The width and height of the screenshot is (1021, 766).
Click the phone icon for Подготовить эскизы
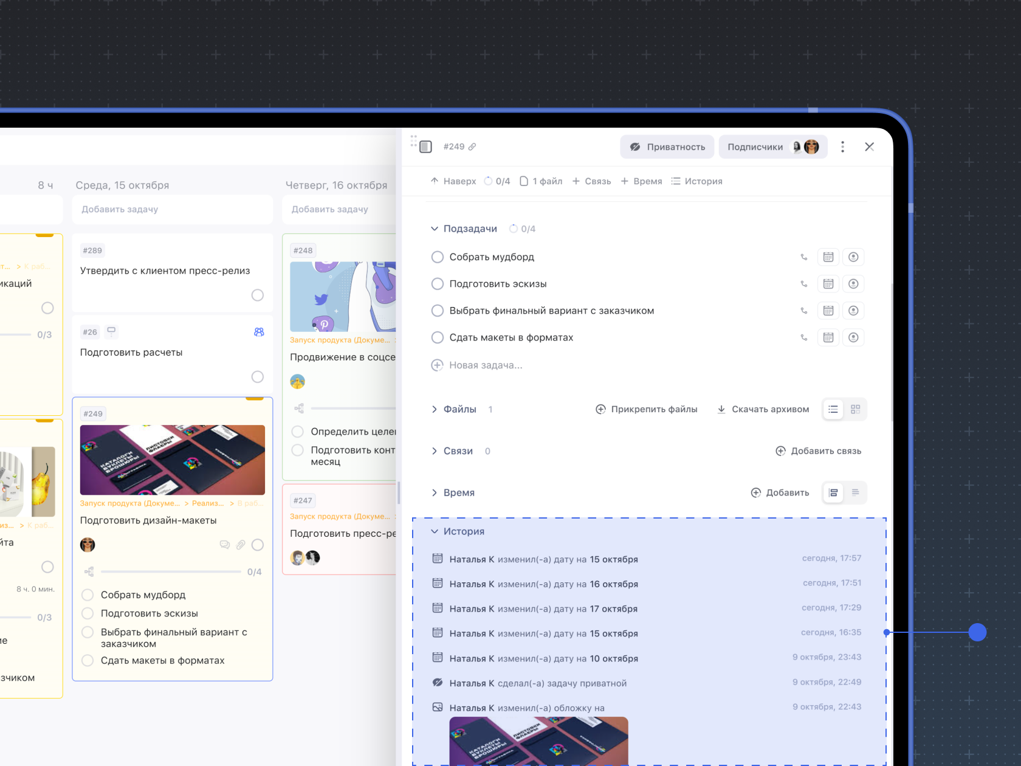pyautogui.click(x=804, y=284)
